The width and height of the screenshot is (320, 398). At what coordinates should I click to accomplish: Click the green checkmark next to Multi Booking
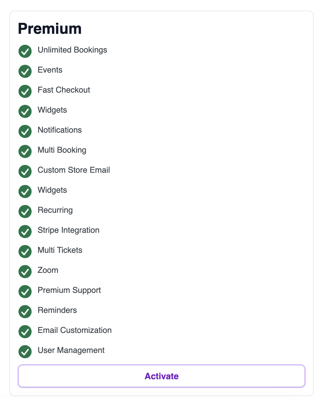[25, 151]
